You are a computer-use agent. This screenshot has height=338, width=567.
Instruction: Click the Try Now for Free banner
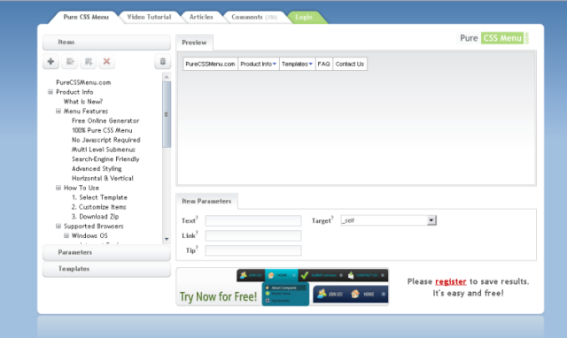pyautogui.click(x=283, y=287)
